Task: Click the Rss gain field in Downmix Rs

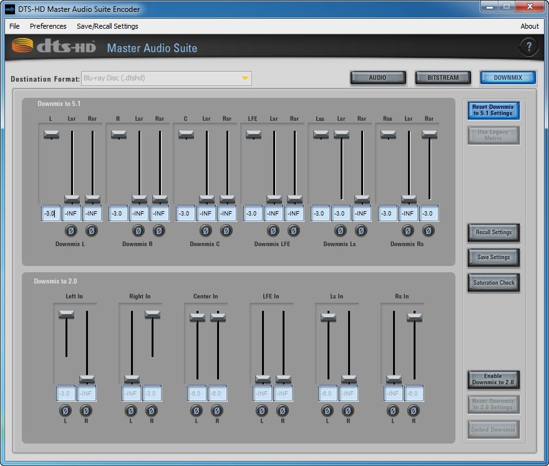Action: point(387,213)
